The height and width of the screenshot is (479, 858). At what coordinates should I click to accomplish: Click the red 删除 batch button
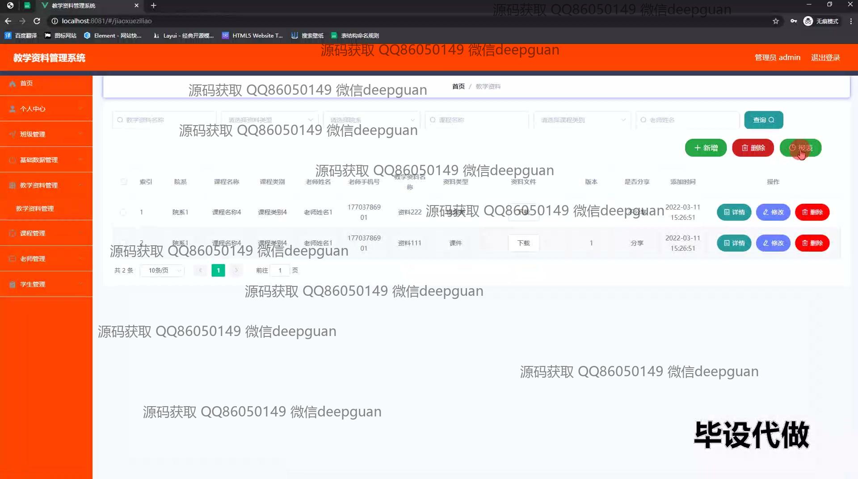(x=753, y=148)
